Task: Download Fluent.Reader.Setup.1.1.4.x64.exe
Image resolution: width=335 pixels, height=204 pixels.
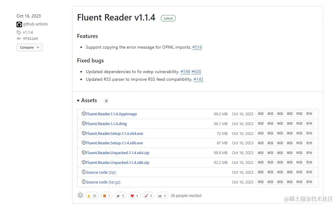Action: coord(115,133)
